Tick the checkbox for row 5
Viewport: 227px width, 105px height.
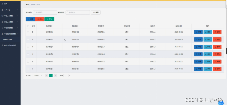[28, 62]
